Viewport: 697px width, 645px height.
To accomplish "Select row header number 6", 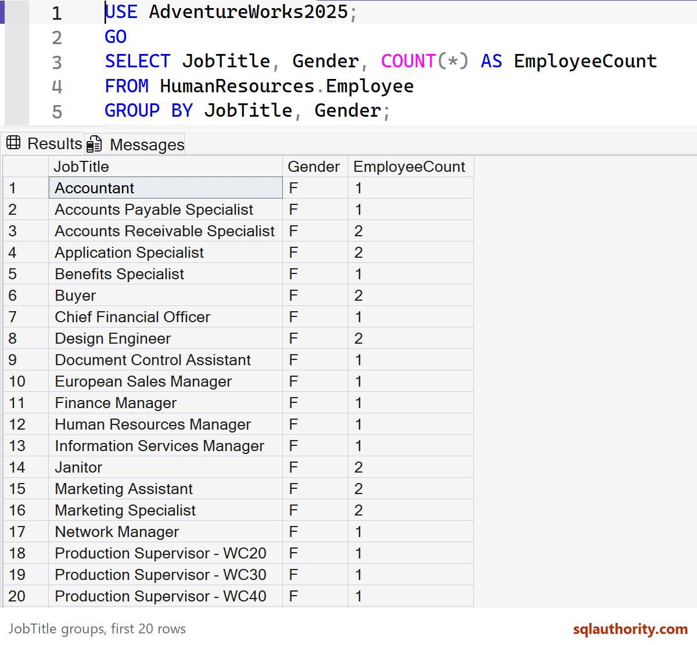I will pyautogui.click(x=26, y=296).
